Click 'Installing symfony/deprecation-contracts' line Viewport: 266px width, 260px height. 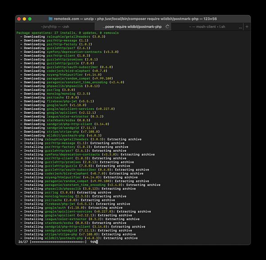click(87, 154)
